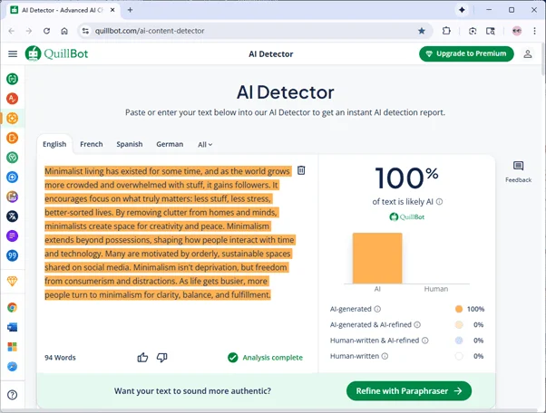This screenshot has height=413, width=546.
Task: Go back in the browser
Action: 12,31
